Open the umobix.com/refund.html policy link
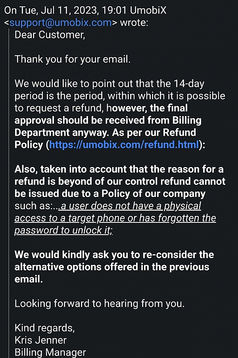The height and width of the screenshot is (358, 238). click(124, 145)
